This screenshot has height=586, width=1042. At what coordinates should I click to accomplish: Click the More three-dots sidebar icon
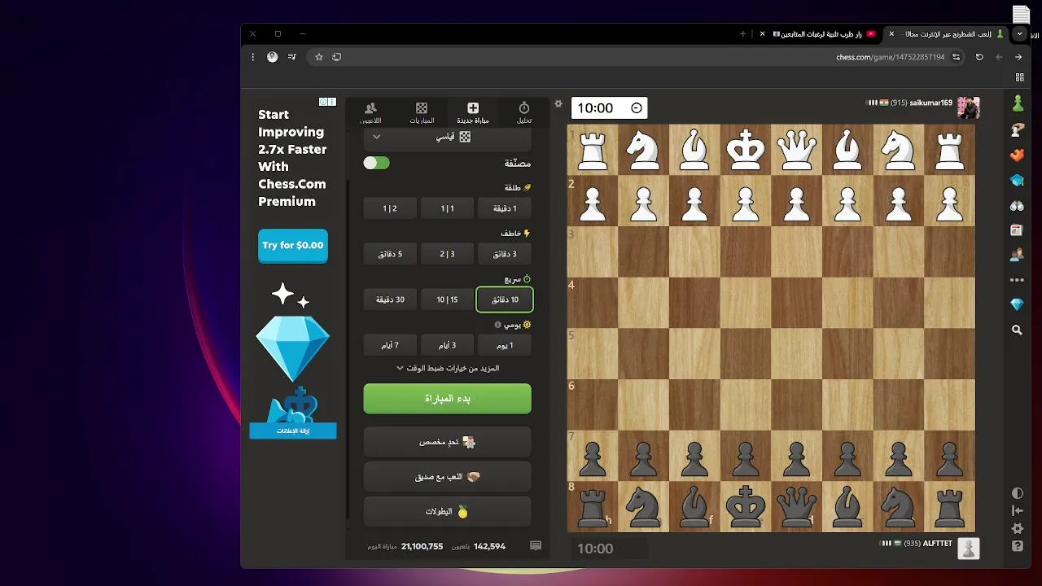1017,280
